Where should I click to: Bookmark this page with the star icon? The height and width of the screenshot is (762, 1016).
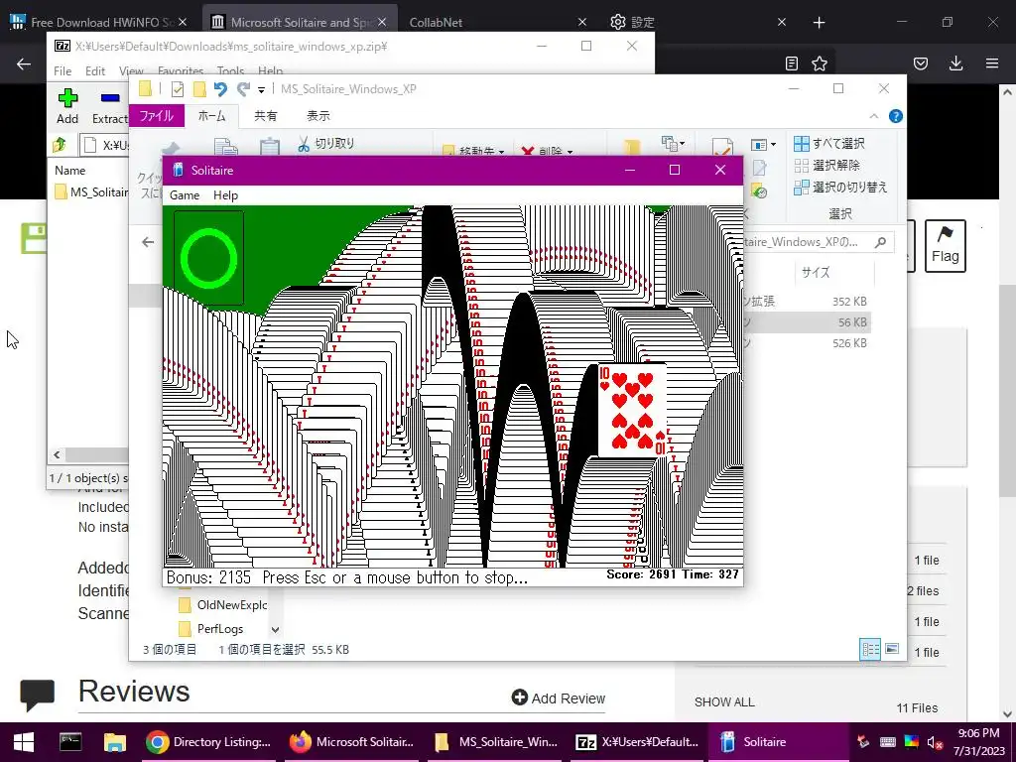(x=819, y=63)
